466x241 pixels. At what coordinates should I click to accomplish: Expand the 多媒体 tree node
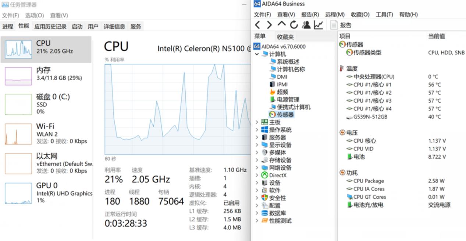[x=257, y=152]
